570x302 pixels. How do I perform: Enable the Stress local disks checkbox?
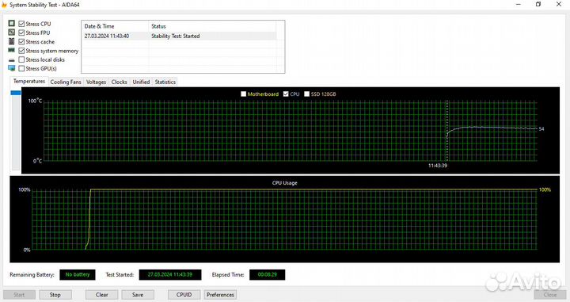21,59
